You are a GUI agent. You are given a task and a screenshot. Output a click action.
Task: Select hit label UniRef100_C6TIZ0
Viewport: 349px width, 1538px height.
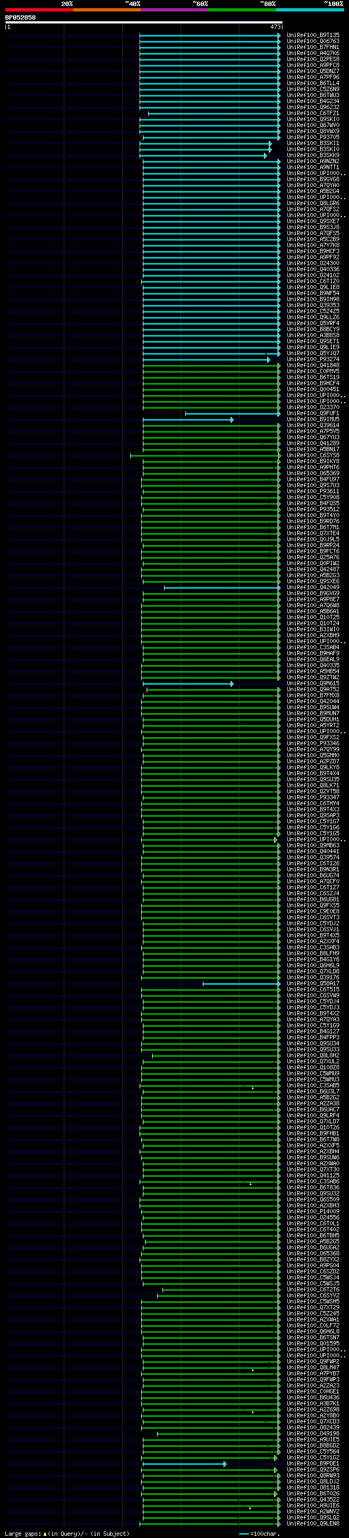click(313, 281)
